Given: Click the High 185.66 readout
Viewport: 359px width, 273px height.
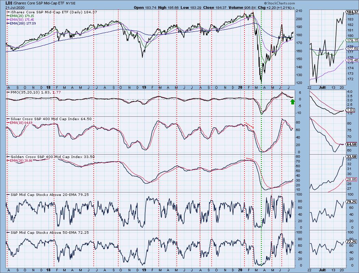Looking at the screenshot, I should click(168, 8).
